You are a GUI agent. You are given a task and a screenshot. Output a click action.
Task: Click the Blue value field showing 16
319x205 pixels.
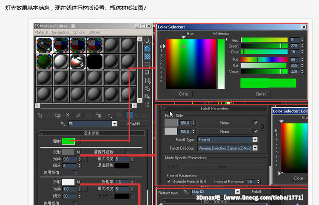click(295, 52)
